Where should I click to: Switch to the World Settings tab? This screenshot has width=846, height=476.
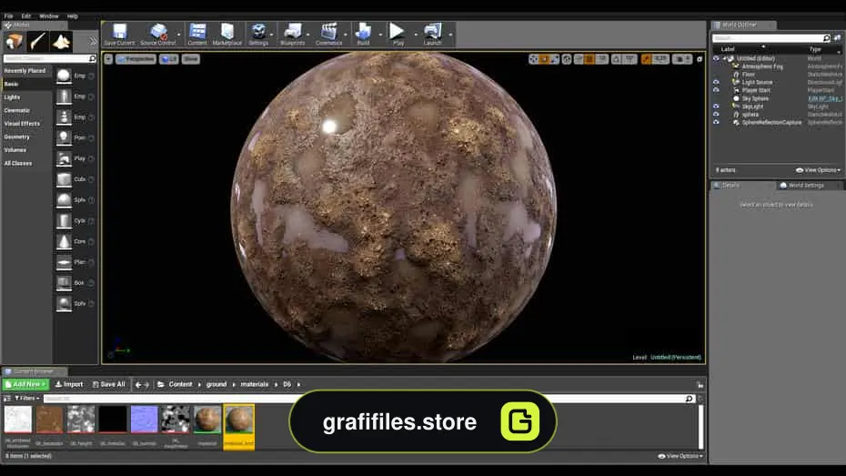point(806,185)
